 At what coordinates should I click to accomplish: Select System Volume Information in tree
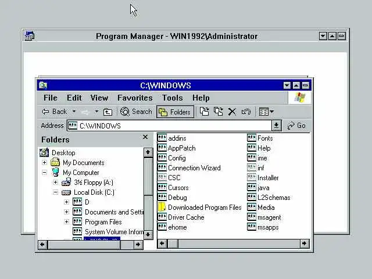click(x=114, y=232)
